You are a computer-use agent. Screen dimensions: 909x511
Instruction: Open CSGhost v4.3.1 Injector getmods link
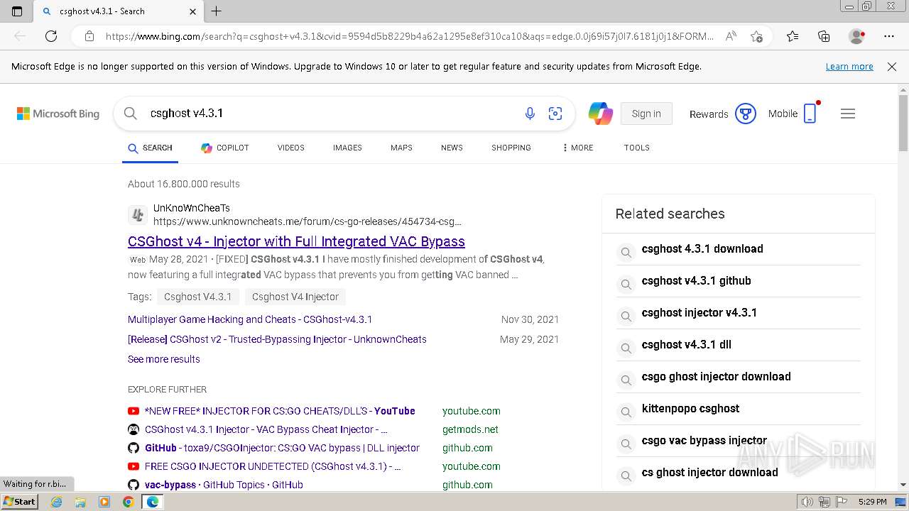click(x=266, y=429)
